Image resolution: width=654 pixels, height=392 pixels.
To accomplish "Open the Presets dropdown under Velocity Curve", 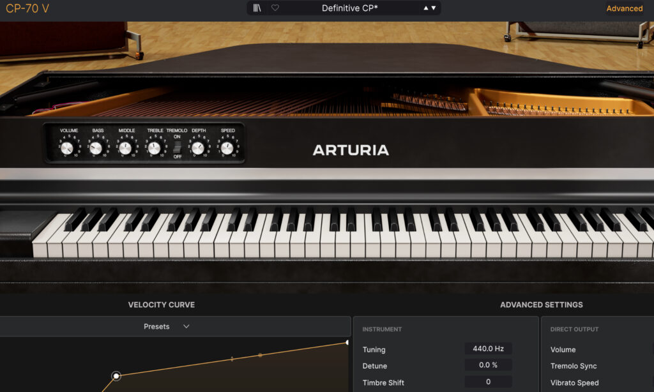I will pos(165,326).
